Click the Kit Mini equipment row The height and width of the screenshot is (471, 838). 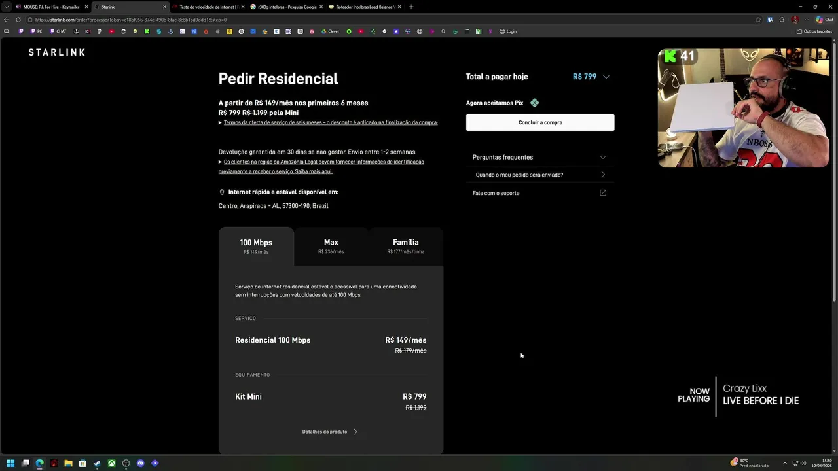coord(331,401)
